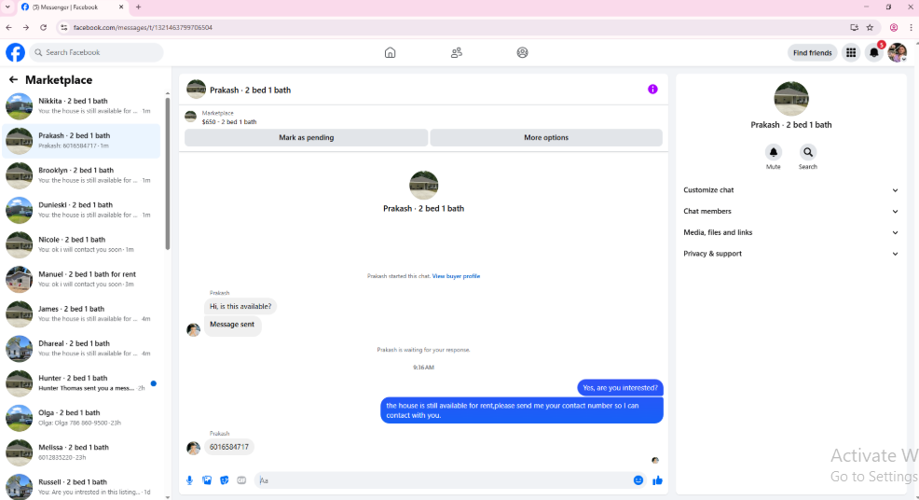
Task: Attach a photo using the image icon
Action: (207, 480)
